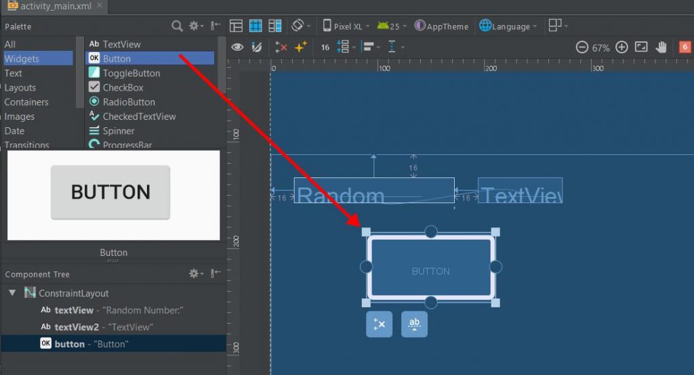This screenshot has height=375, width=694.
Task: Select Layouts category in Palette
Action: click(x=20, y=87)
